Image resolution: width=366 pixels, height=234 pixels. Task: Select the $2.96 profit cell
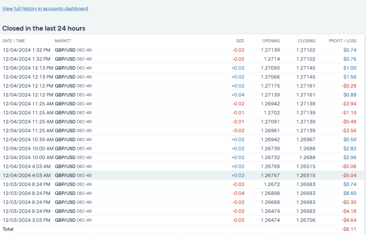(350, 157)
